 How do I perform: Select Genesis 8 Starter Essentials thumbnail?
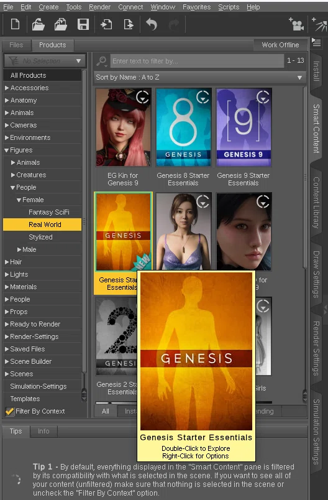183,127
